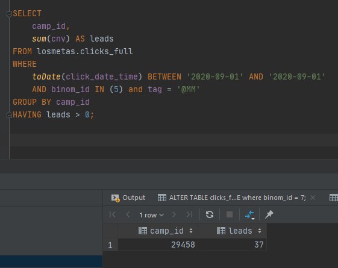Go to first page of results
This screenshot has height=268, width=338.
(x=112, y=214)
